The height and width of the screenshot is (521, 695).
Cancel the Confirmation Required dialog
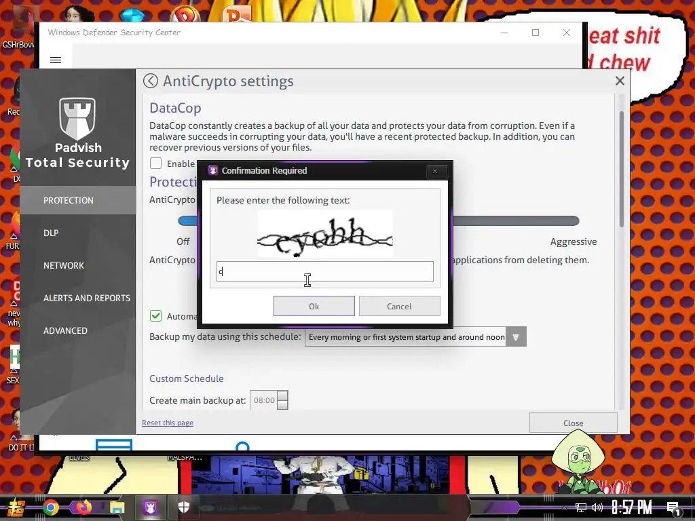(399, 306)
